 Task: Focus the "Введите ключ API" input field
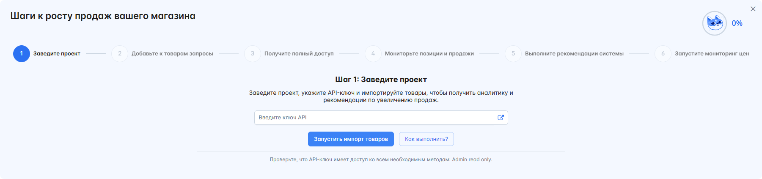point(374,118)
